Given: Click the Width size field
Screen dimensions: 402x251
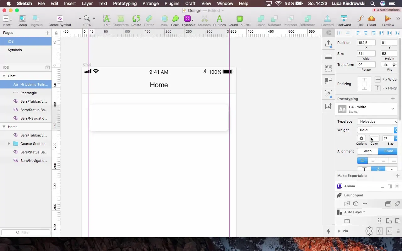Looking at the screenshot, I should pos(366,54).
